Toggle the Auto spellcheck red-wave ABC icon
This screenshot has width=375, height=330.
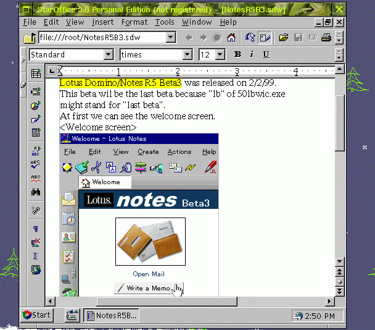pos(36,179)
